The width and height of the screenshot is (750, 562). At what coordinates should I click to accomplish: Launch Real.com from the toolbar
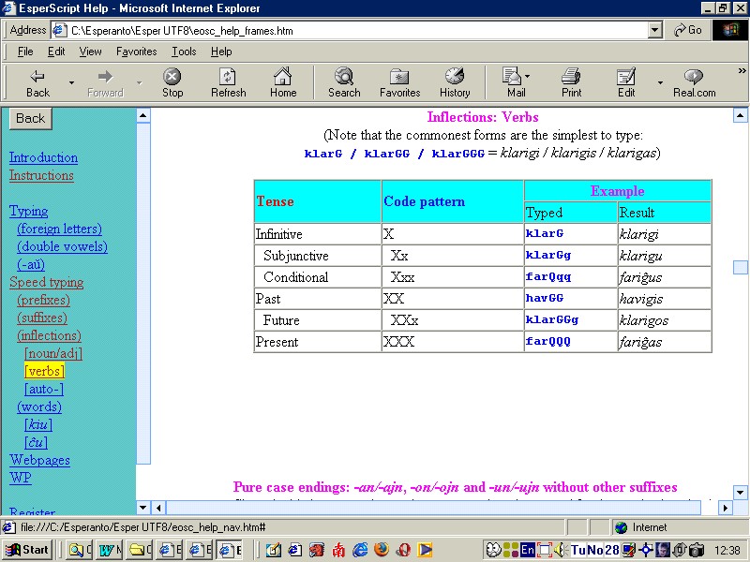tap(693, 81)
